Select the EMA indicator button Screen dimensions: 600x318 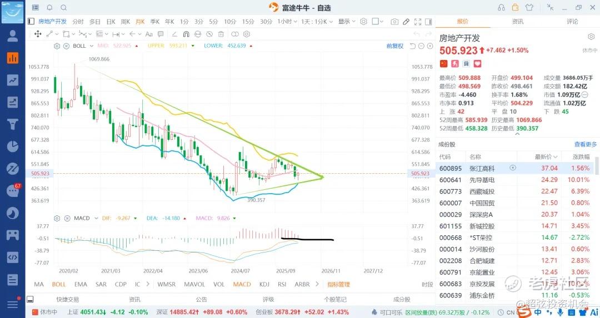point(81,284)
